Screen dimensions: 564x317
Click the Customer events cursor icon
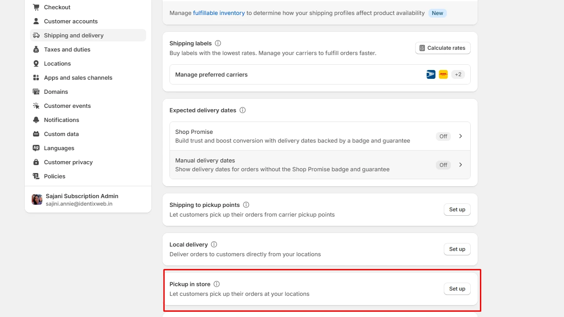(x=36, y=106)
